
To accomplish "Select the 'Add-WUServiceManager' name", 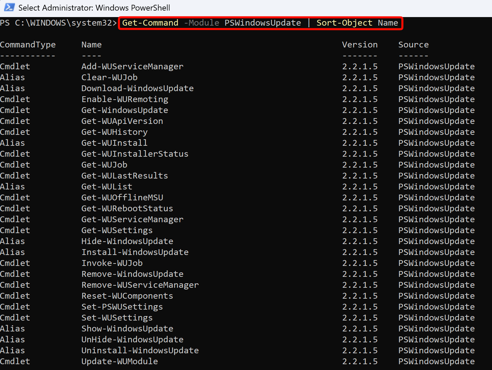I will (x=133, y=67).
